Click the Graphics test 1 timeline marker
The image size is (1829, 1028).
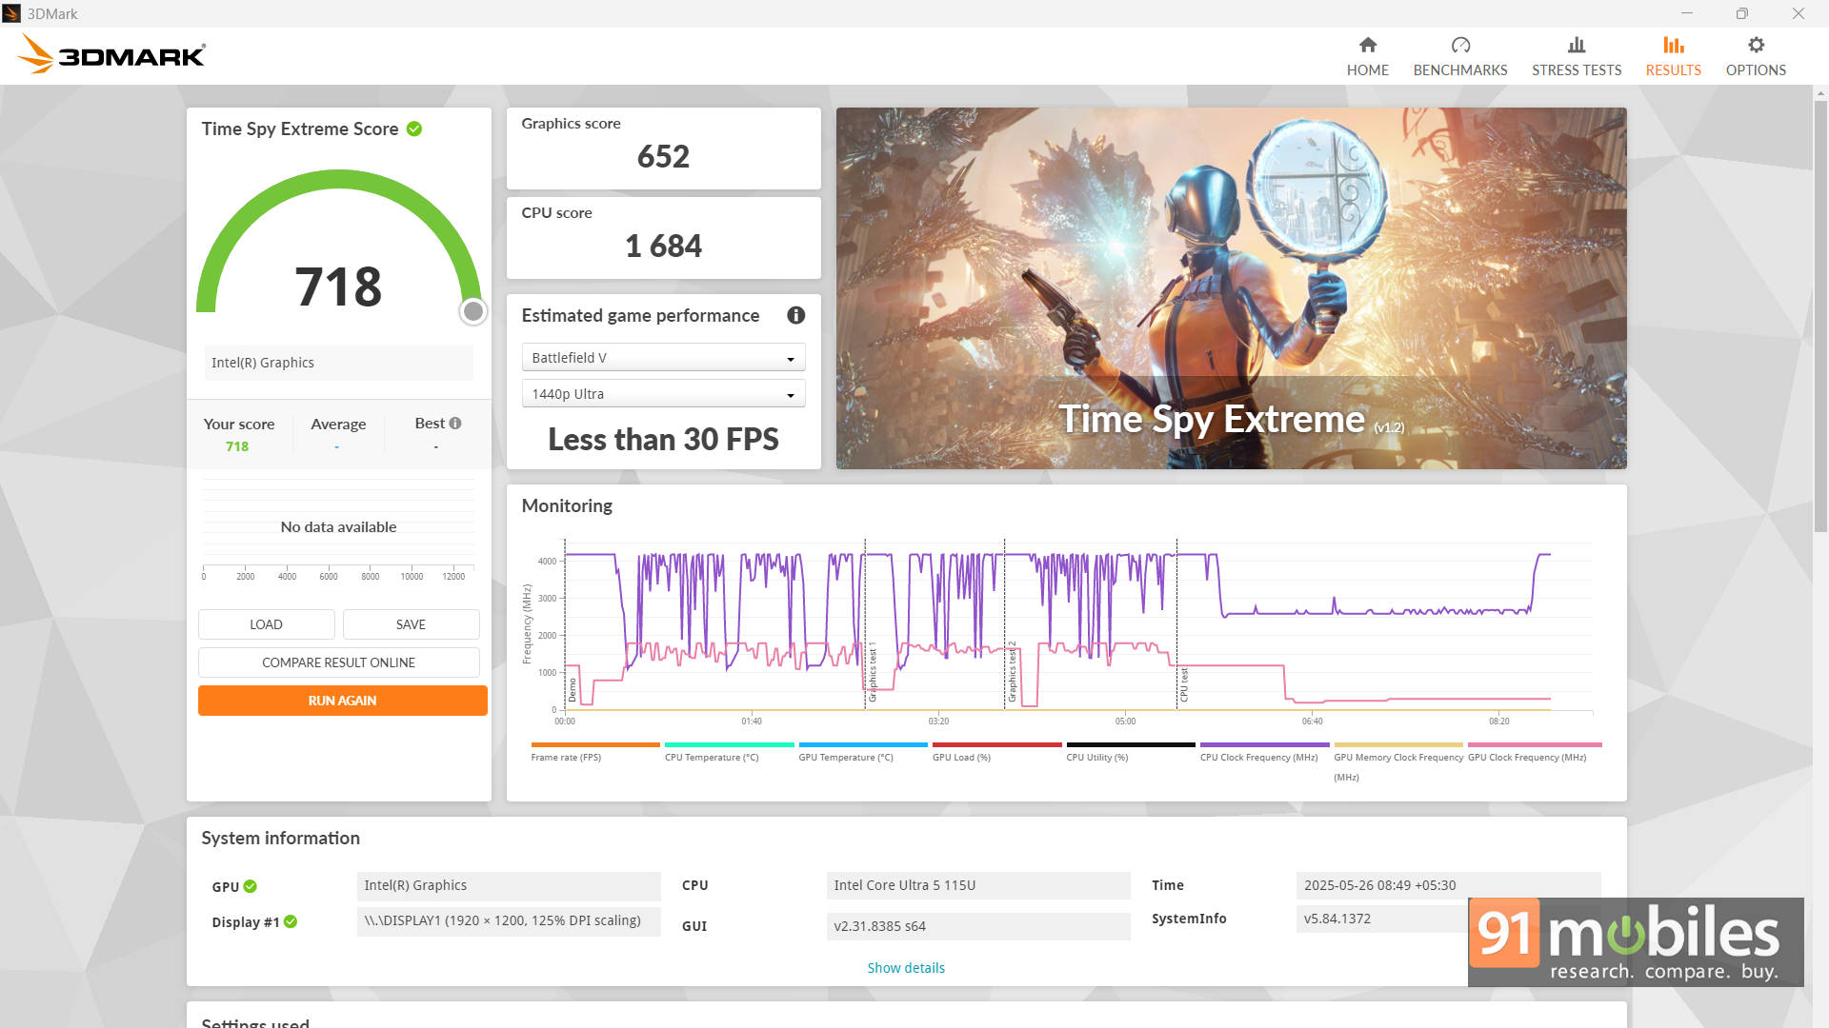(872, 672)
